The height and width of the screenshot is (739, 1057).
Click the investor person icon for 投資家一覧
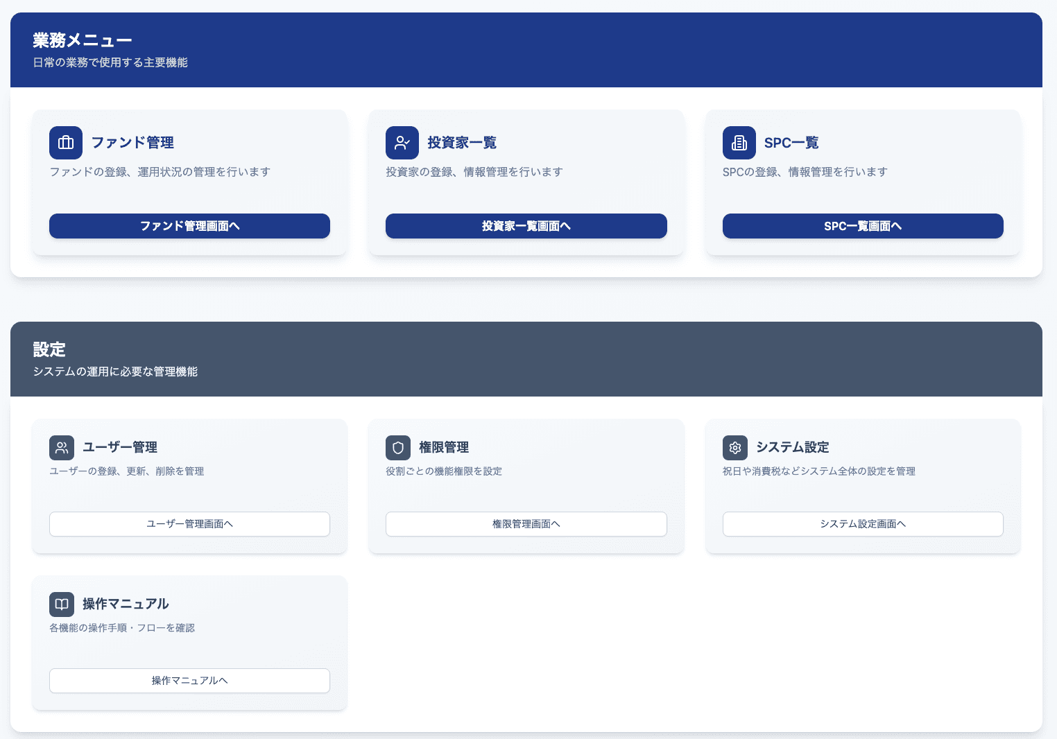pyautogui.click(x=402, y=143)
